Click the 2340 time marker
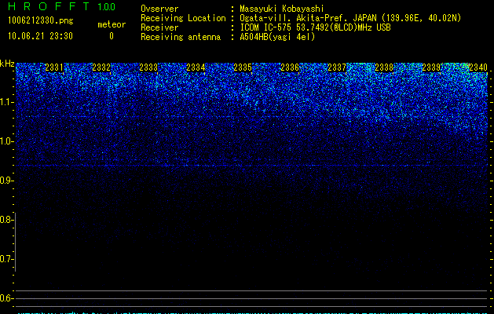 (478, 68)
